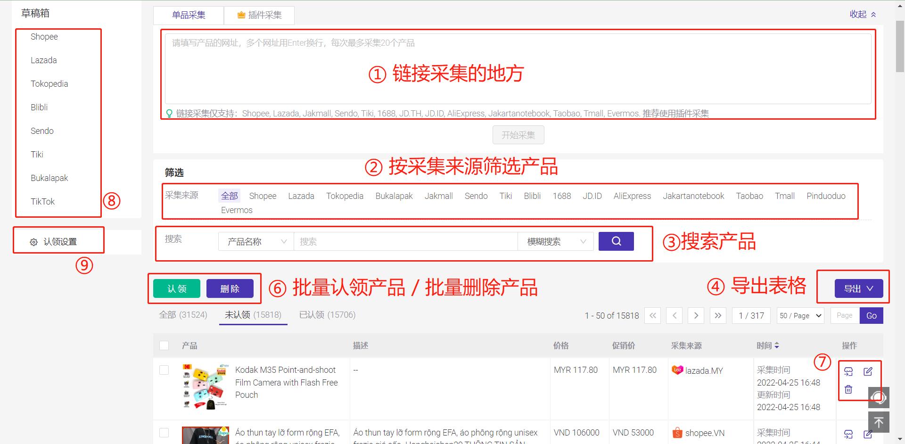The width and height of the screenshot is (905, 444).
Task: Filter source by AliExpress
Action: (632, 196)
